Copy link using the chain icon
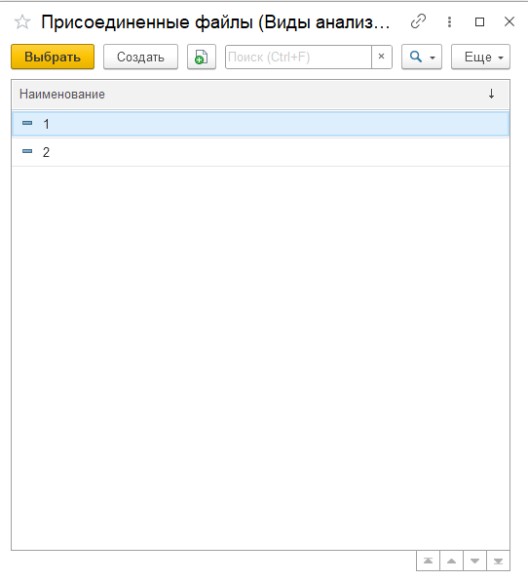 pos(418,21)
